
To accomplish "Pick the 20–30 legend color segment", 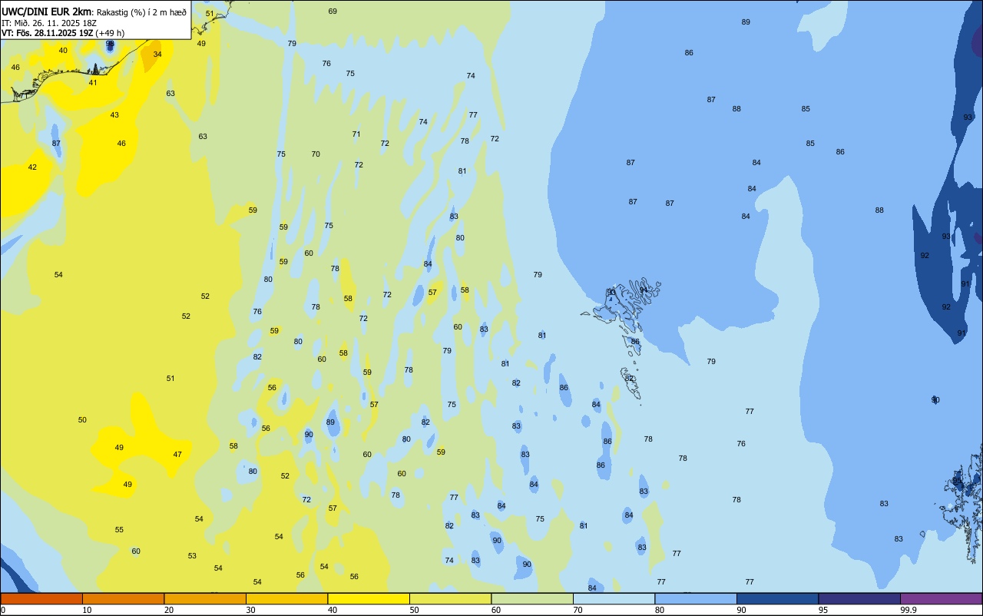I will (205, 598).
